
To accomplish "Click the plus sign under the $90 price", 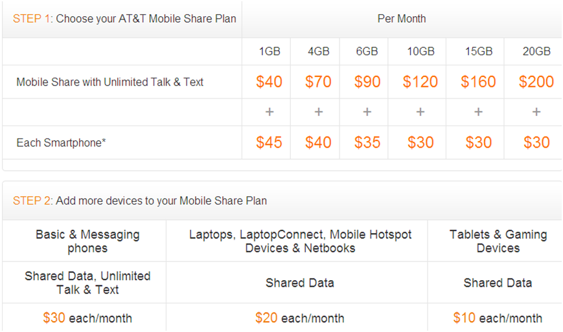I will pos(367,112).
